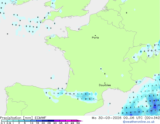
Task: Pick the 0.1 mm legend color swatch
Action: pyautogui.click(x=4, y=121)
